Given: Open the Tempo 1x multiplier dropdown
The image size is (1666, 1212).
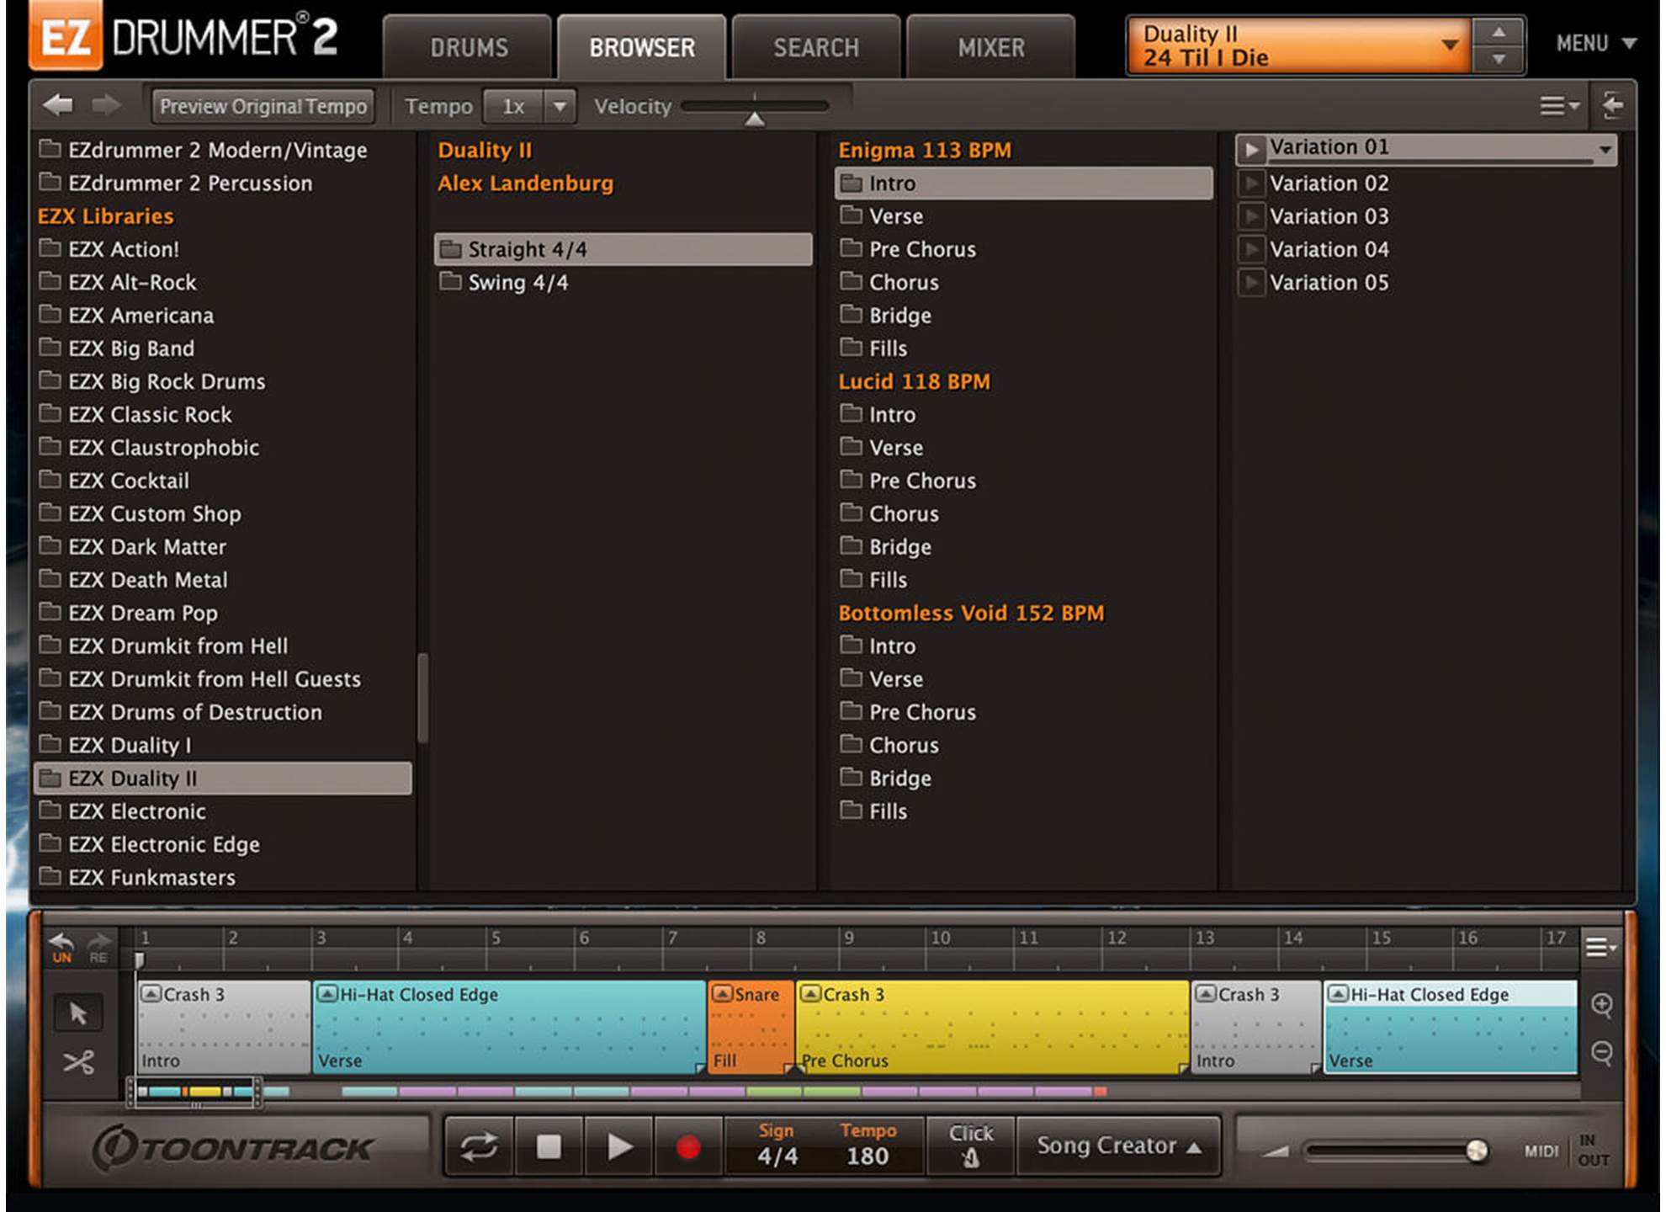Looking at the screenshot, I should click(559, 106).
